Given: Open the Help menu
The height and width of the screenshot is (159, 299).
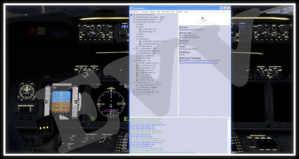Looking at the screenshot, I should point(186,12).
